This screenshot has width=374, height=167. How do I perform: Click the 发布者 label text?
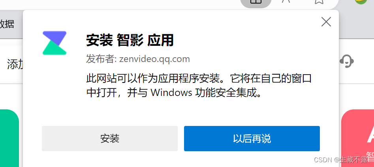[x=101, y=59]
